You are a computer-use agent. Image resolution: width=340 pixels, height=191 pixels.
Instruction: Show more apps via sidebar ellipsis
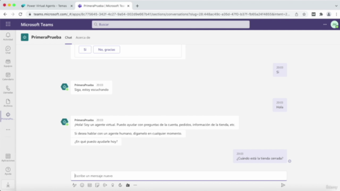pyautogui.click(x=8, y=129)
